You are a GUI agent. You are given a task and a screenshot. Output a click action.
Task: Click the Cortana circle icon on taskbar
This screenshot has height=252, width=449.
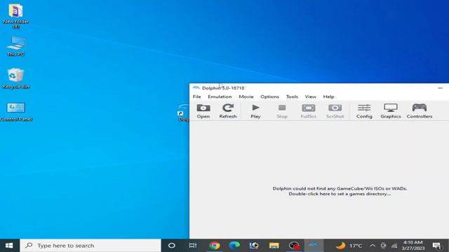171,246
